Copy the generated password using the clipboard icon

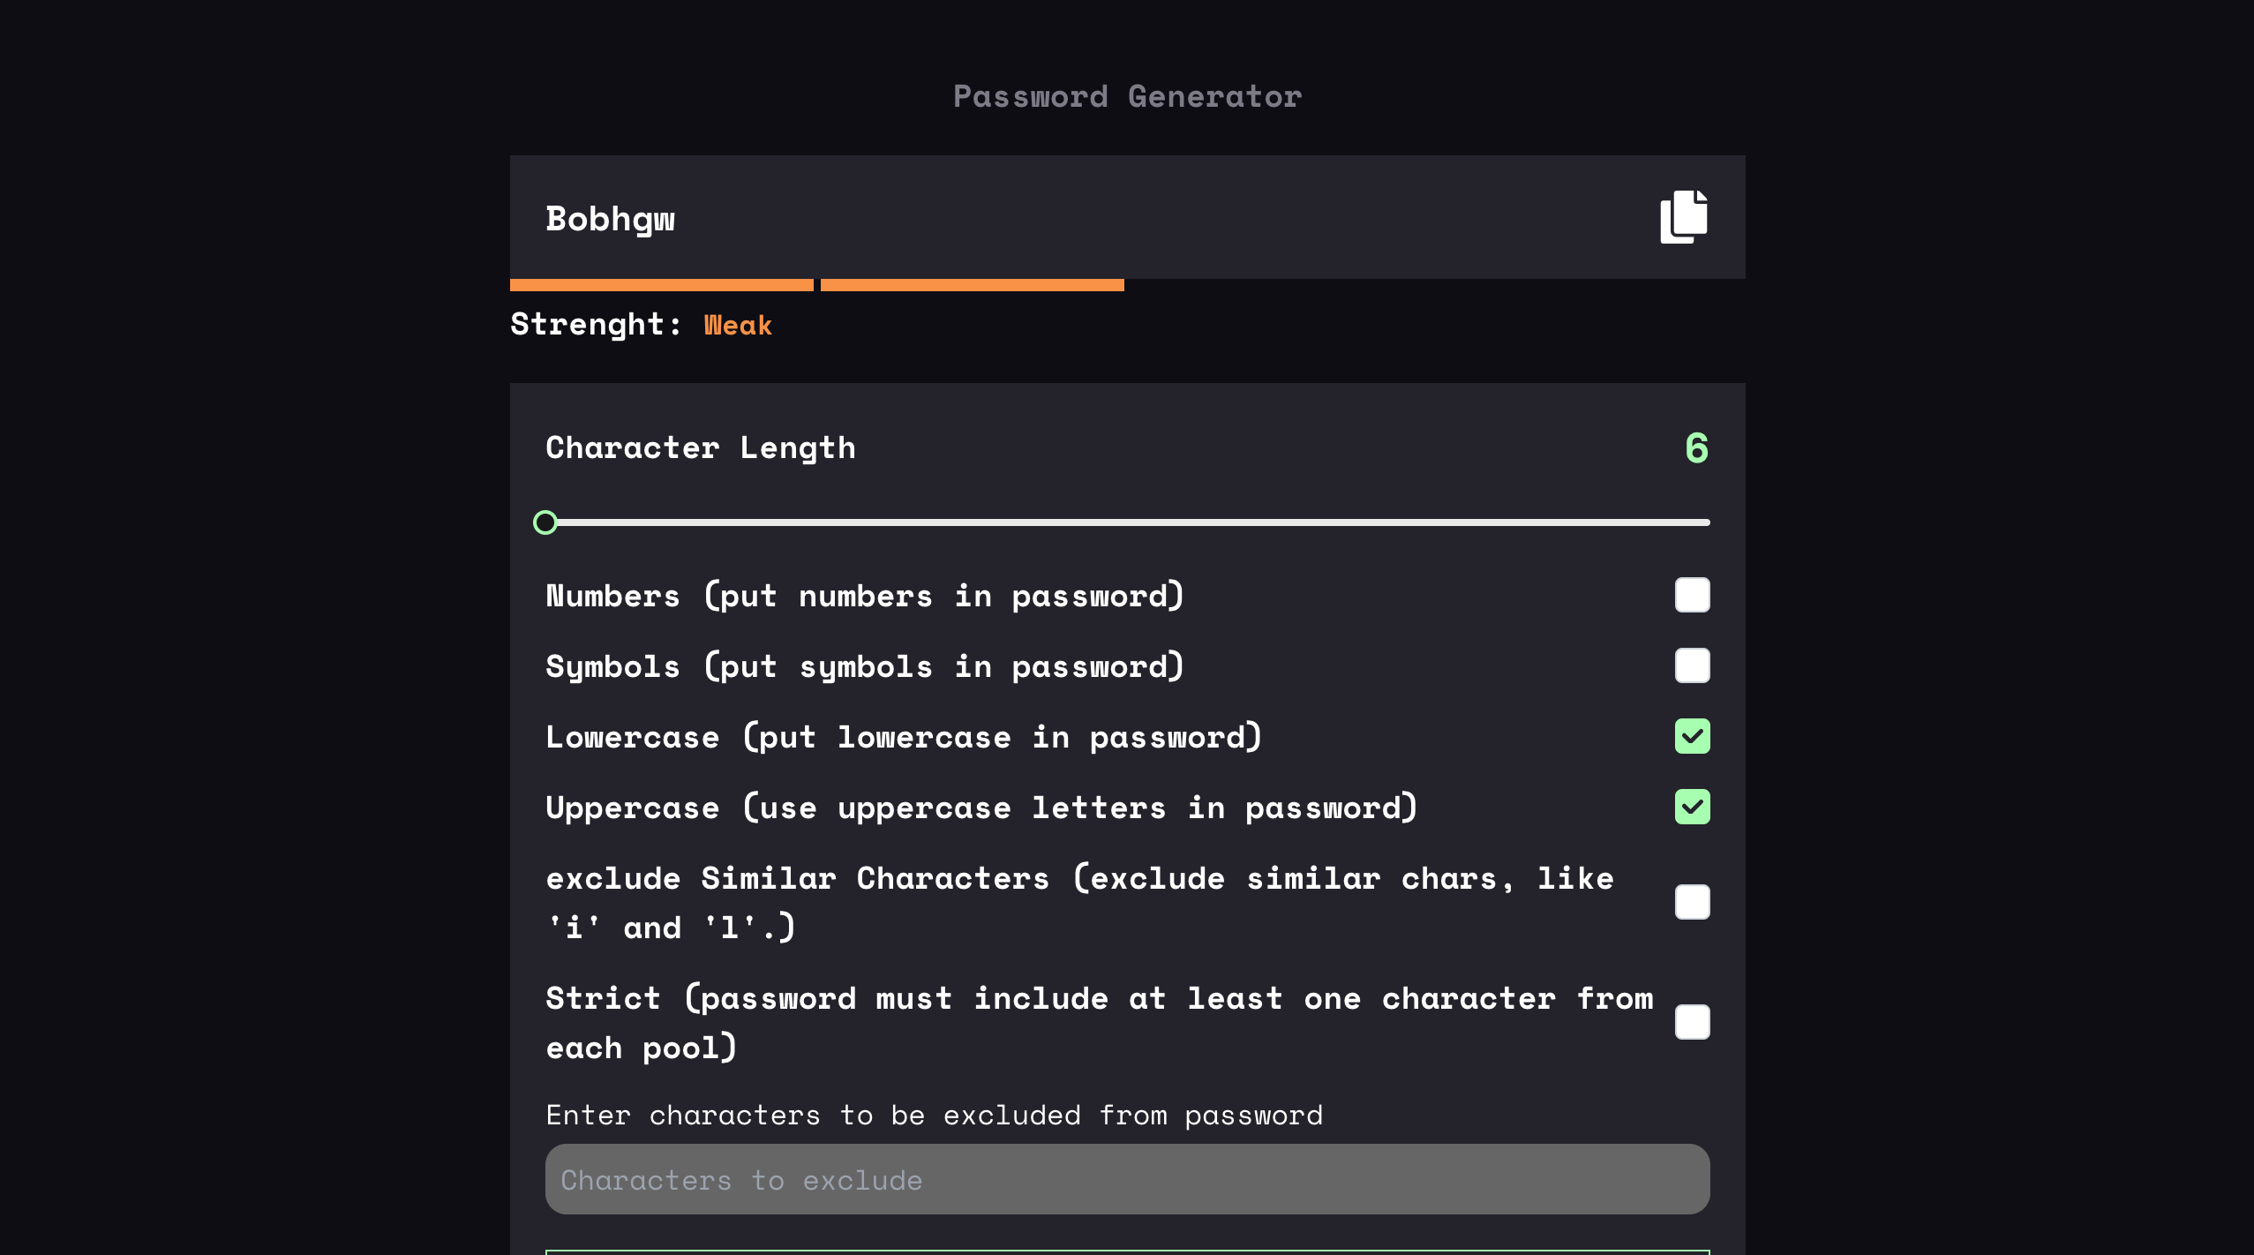[x=1684, y=216]
